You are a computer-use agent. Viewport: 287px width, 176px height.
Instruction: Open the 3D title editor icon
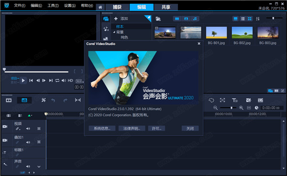point(235,100)
